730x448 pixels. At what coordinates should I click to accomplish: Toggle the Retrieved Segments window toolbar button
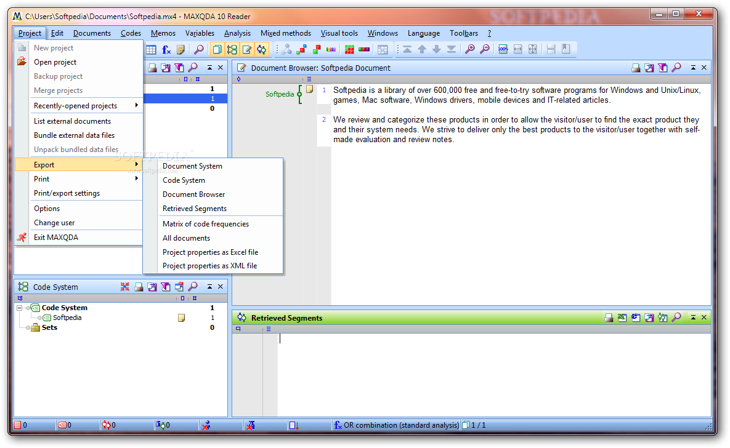tap(262, 49)
